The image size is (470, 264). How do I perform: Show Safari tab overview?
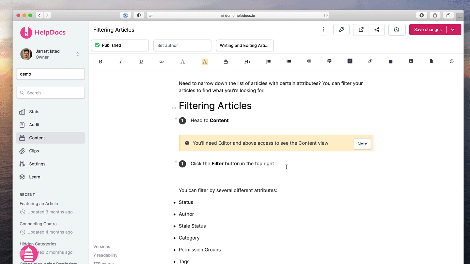(x=448, y=15)
